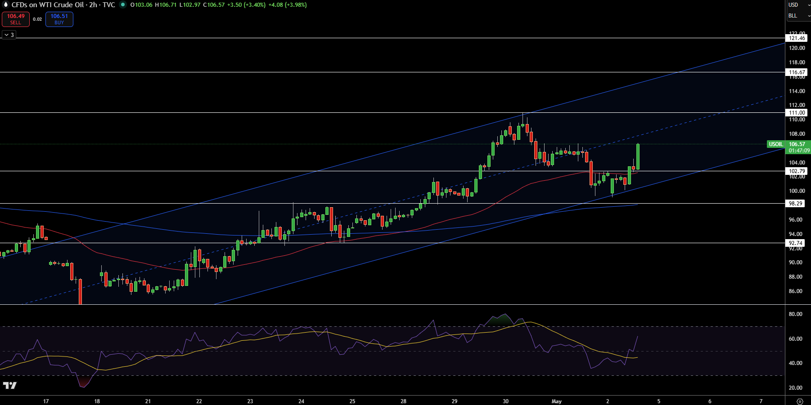811x405 pixels.
Task: Click the +3.50 (+3.40%) change value
Action: (x=246, y=5)
